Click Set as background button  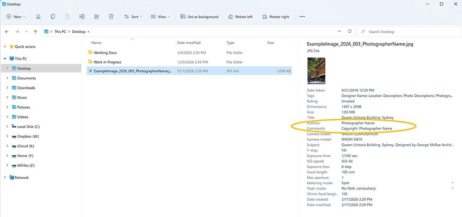point(200,17)
